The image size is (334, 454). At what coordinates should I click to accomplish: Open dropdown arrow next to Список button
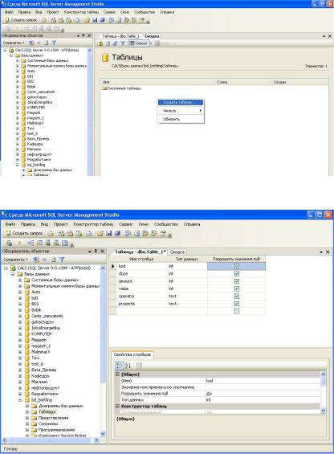tap(151, 43)
